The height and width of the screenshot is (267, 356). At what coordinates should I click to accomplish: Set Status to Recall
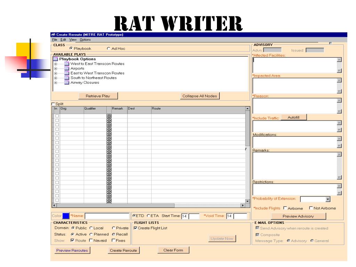(114, 234)
